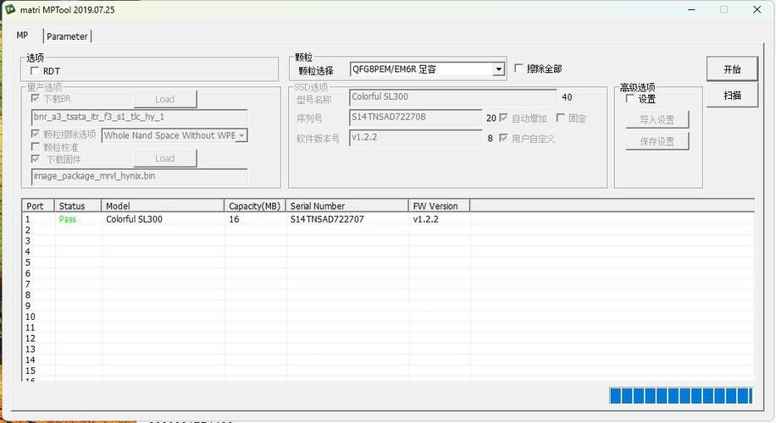
Task: Select Colorful SL300 model cell in table
Action: click(134, 219)
